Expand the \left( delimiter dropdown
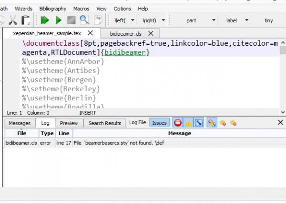 click(x=133, y=20)
